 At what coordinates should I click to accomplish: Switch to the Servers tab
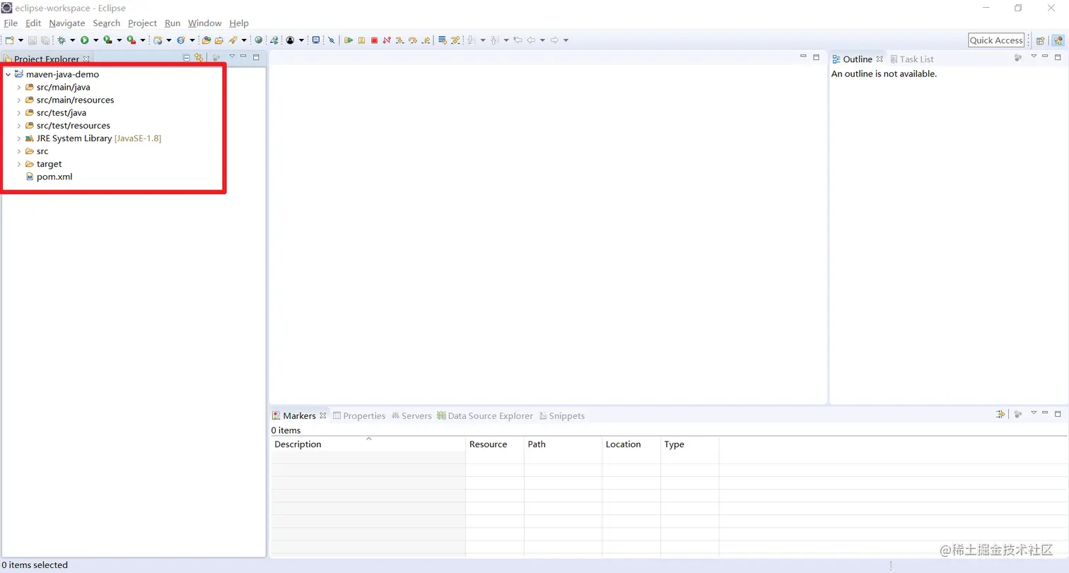pyautogui.click(x=411, y=416)
